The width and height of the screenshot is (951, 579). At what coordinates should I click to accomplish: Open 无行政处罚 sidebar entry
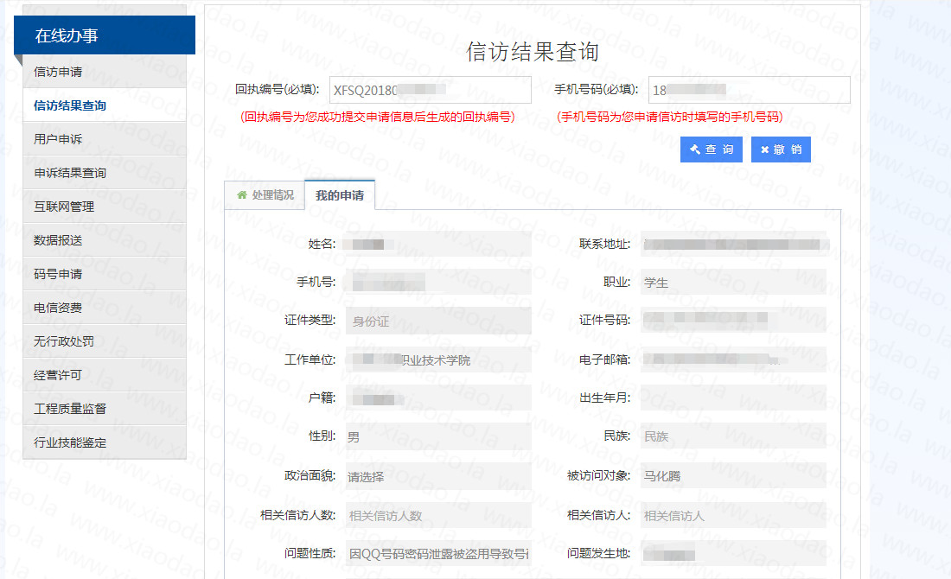[105, 341]
